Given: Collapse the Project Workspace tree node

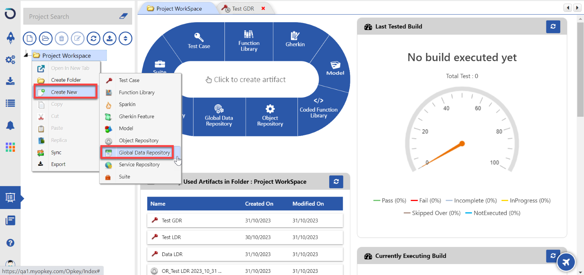Looking at the screenshot, I should tap(26, 55).
